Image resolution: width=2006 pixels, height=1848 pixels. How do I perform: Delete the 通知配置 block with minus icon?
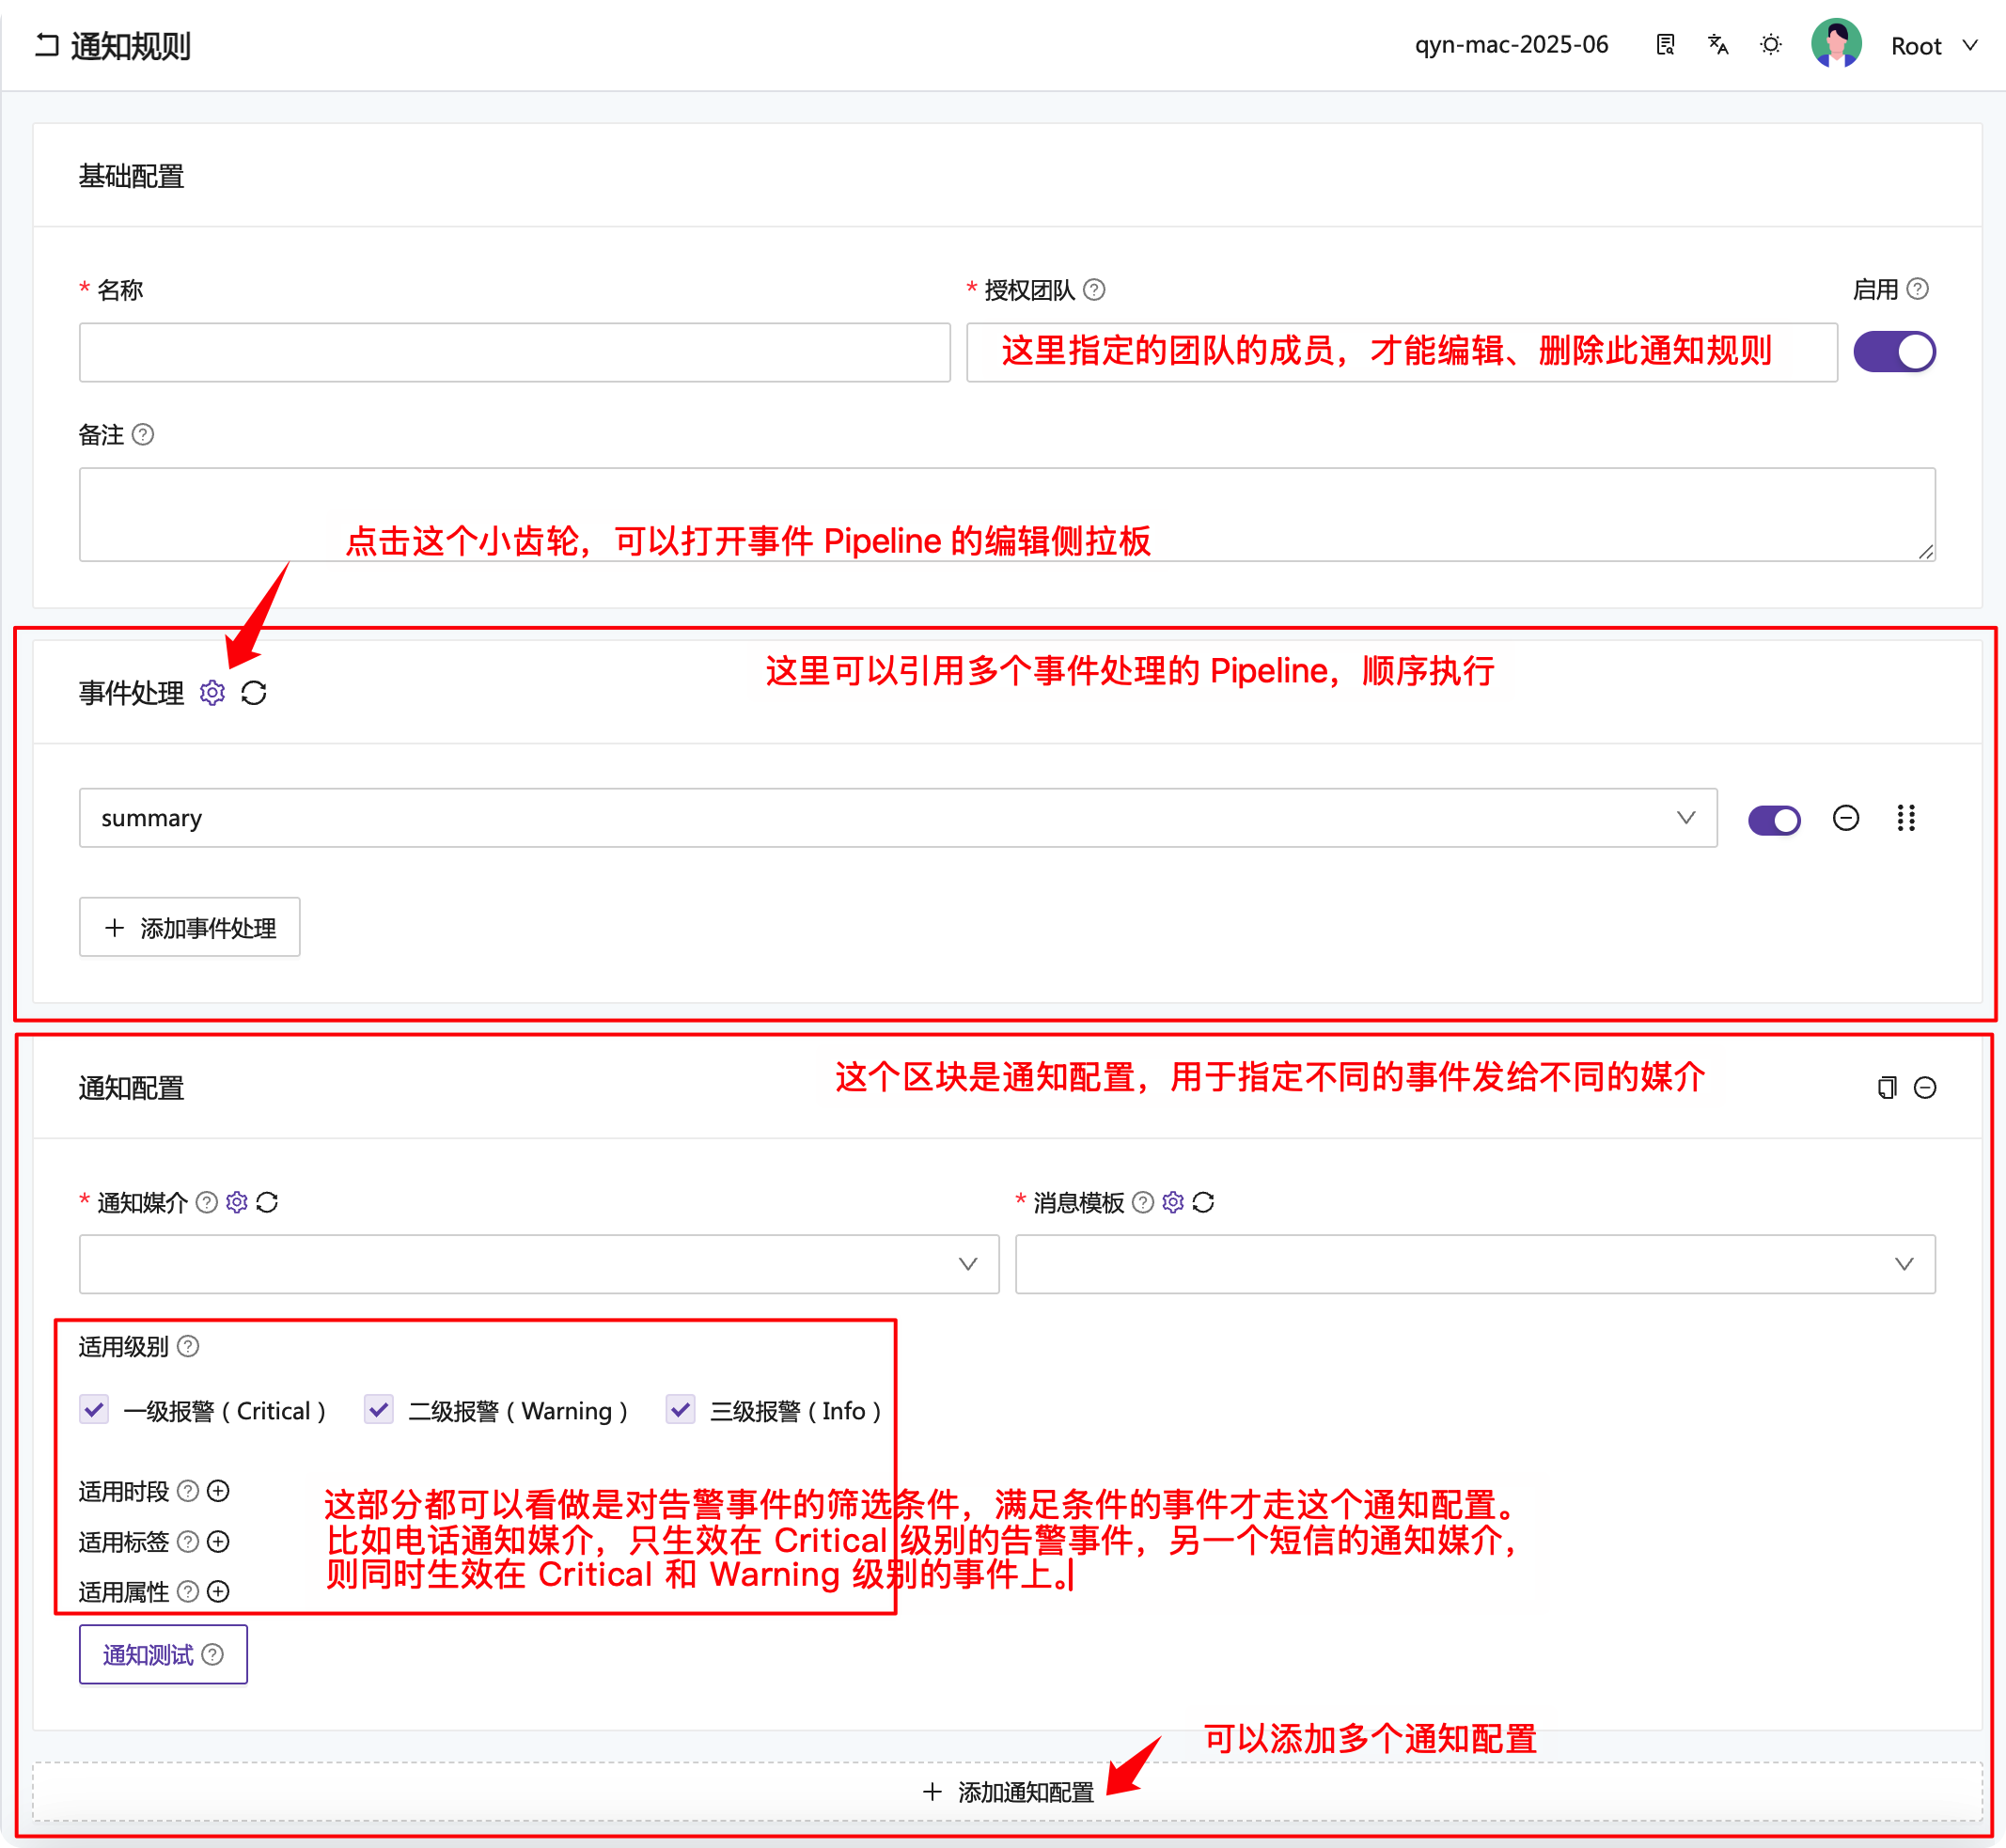point(1925,1088)
